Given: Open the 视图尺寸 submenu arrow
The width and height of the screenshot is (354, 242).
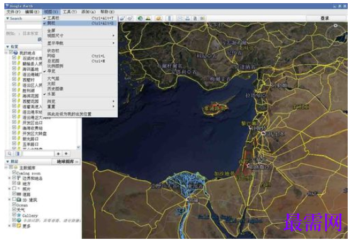Looking at the screenshot, I should click(x=113, y=35).
